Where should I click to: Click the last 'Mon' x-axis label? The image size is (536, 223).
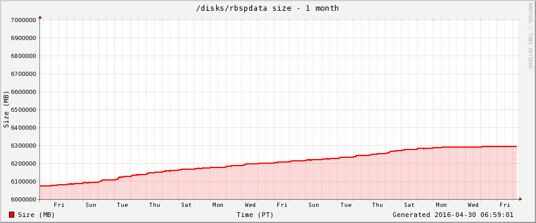point(441,205)
